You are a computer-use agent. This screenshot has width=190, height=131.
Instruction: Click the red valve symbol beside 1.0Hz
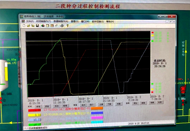[x=183, y=102]
